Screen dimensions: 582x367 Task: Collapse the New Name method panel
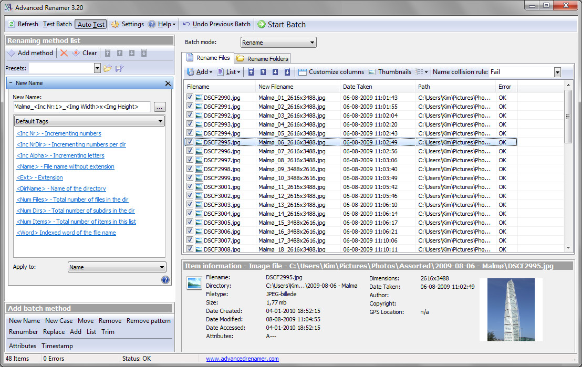click(11, 83)
